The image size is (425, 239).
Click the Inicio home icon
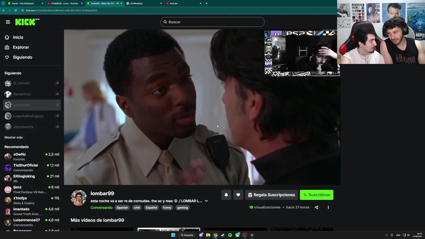click(x=7, y=38)
